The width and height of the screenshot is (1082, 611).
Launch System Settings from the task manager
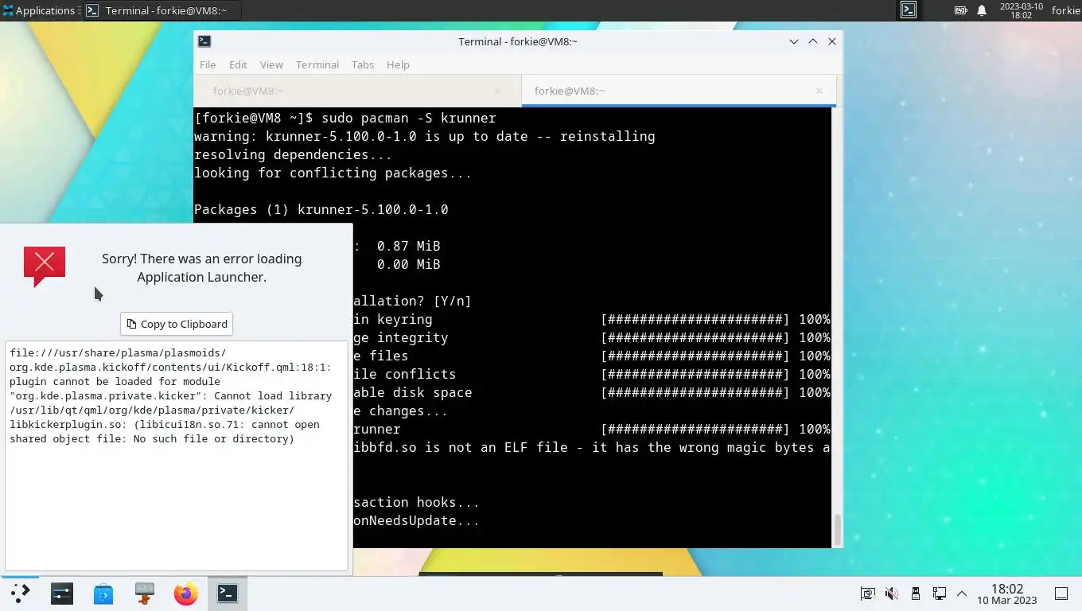tap(62, 593)
